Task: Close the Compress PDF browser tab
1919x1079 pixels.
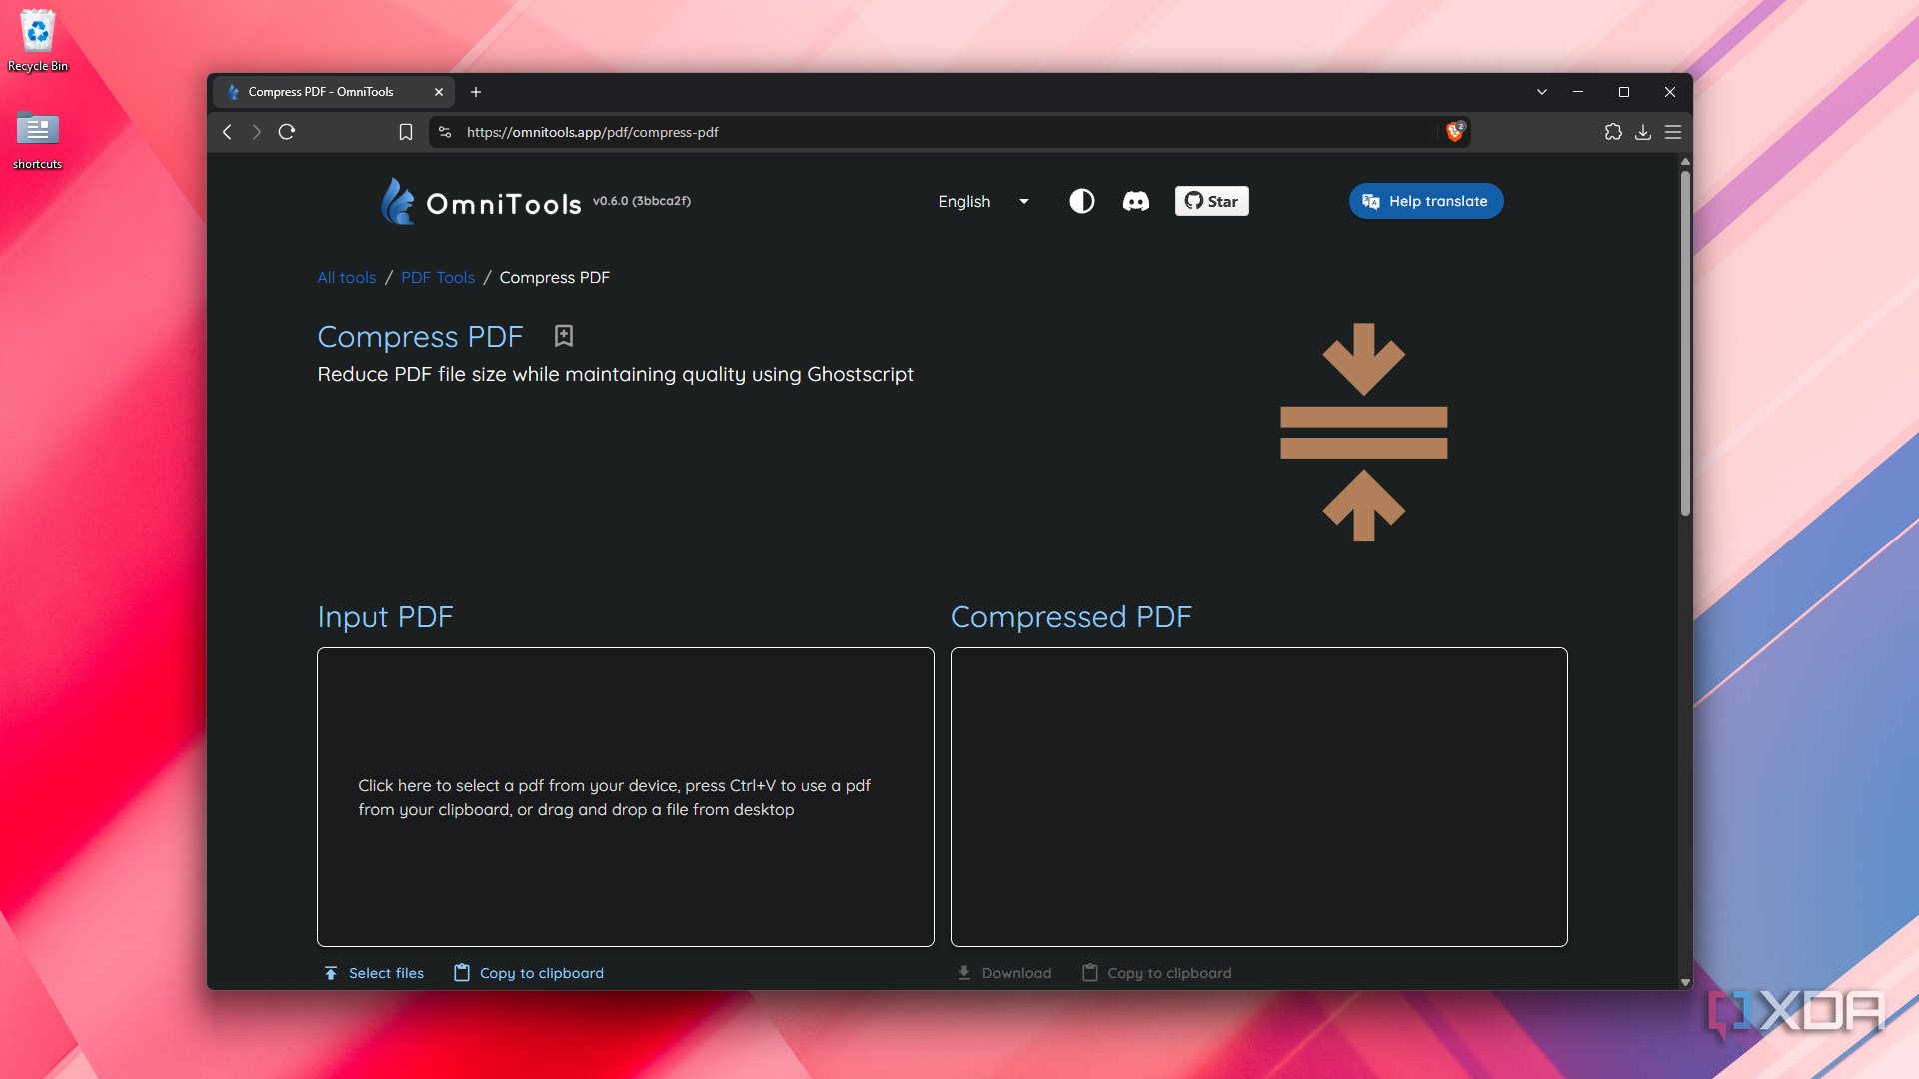Action: (439, 92)
